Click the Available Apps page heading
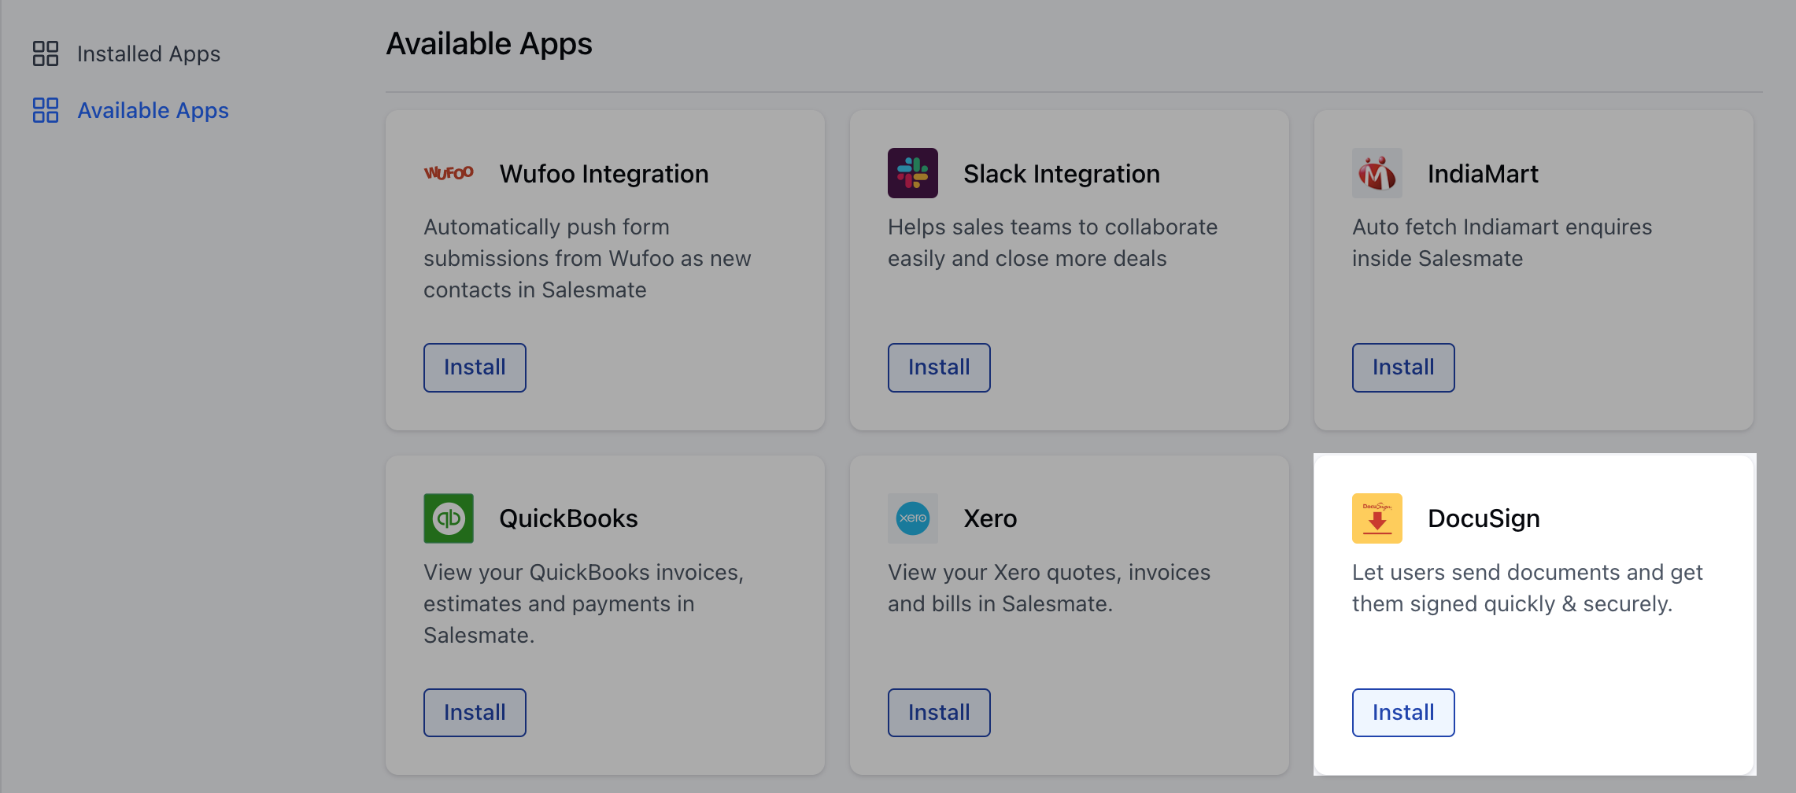This screenshot has height=793, width=1796. click(x=488, y=43)
